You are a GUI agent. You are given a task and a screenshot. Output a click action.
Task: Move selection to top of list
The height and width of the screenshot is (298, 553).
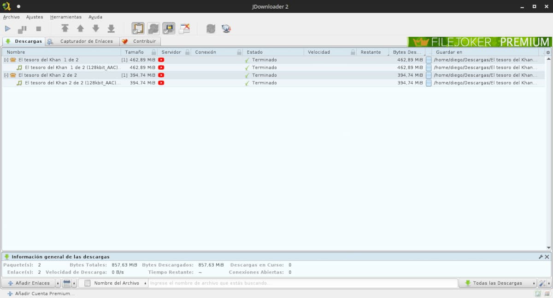[65, 29]
